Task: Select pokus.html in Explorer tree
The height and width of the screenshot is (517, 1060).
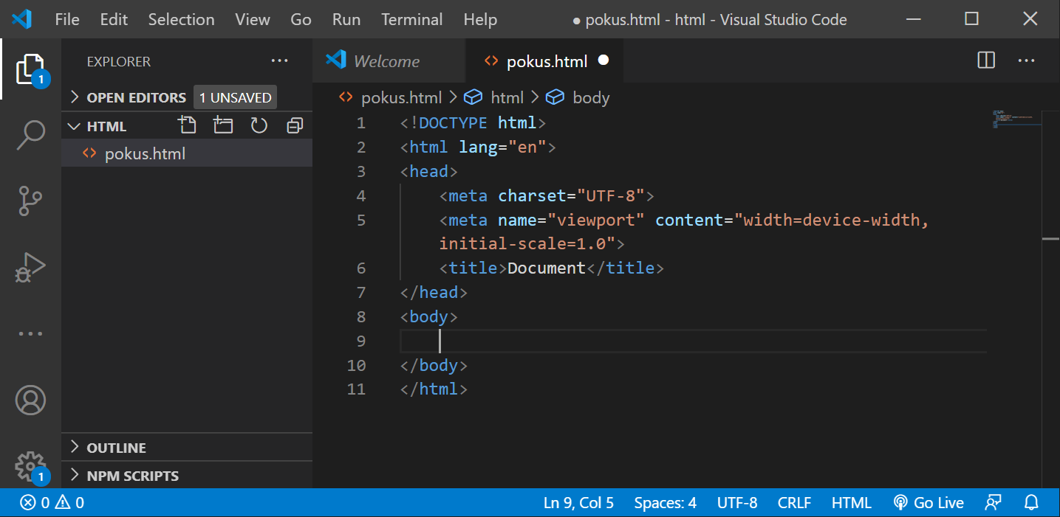Action: (x=187, y=153)
